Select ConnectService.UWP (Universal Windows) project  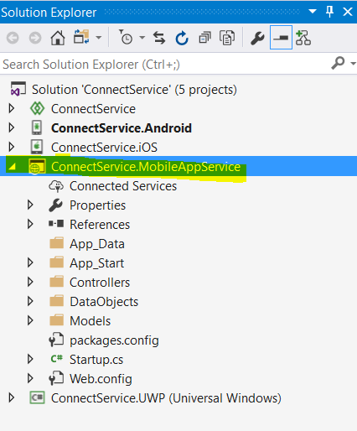click(x=166, y=398)
